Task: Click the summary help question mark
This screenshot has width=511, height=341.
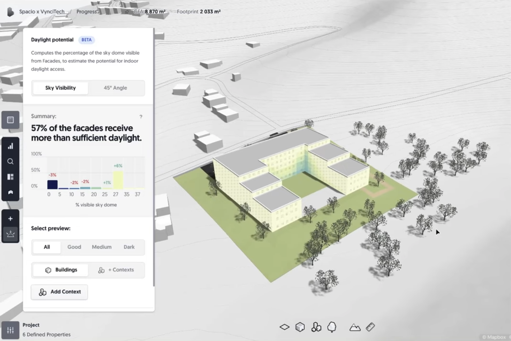Action: [141, 117]
